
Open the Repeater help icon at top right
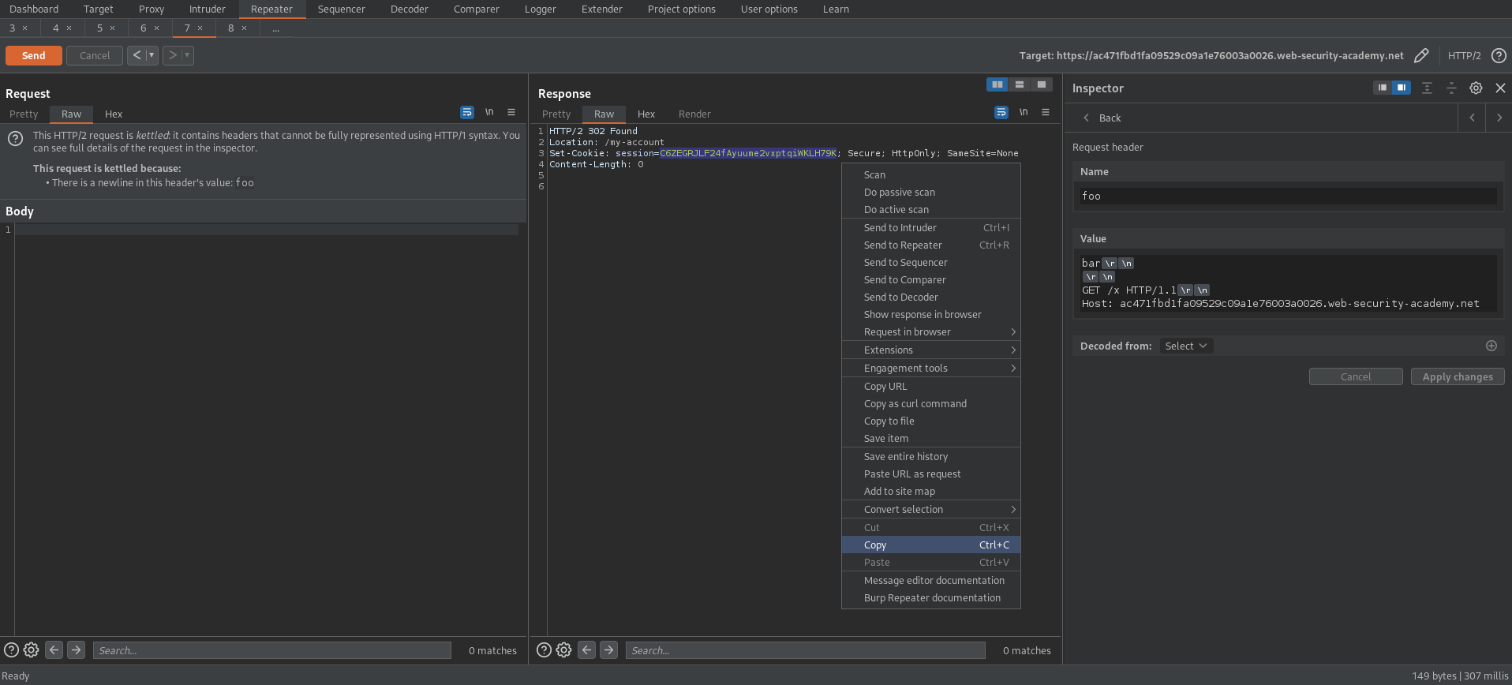(x=1499, y=55)
